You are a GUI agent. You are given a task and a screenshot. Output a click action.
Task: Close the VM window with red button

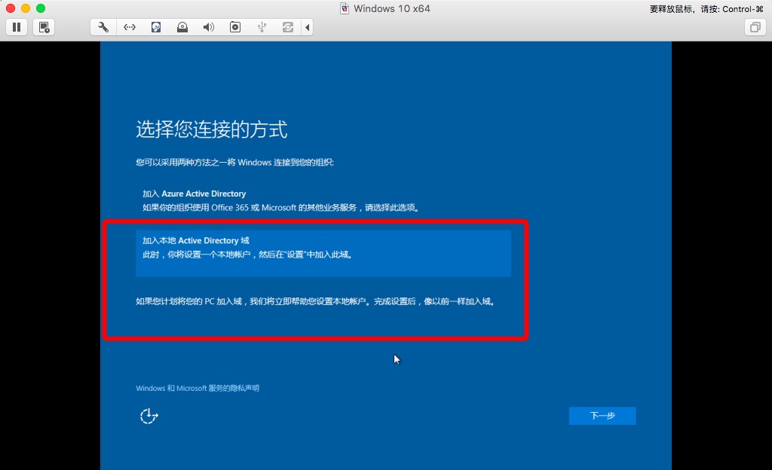click(x=11, y=8)
